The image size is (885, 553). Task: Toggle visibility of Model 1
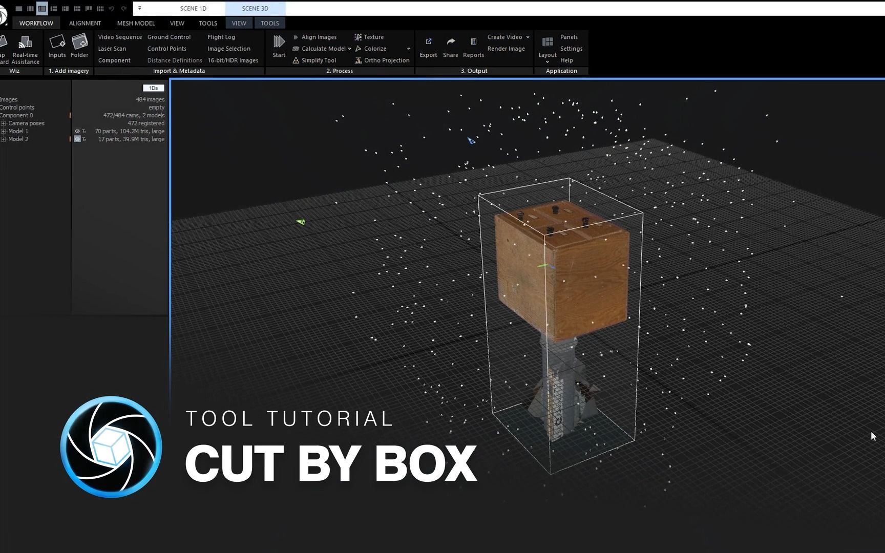point(77,131)
